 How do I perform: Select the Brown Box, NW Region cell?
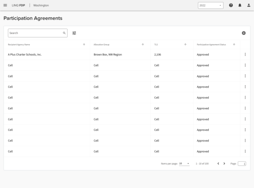click(x=108, y=55)
